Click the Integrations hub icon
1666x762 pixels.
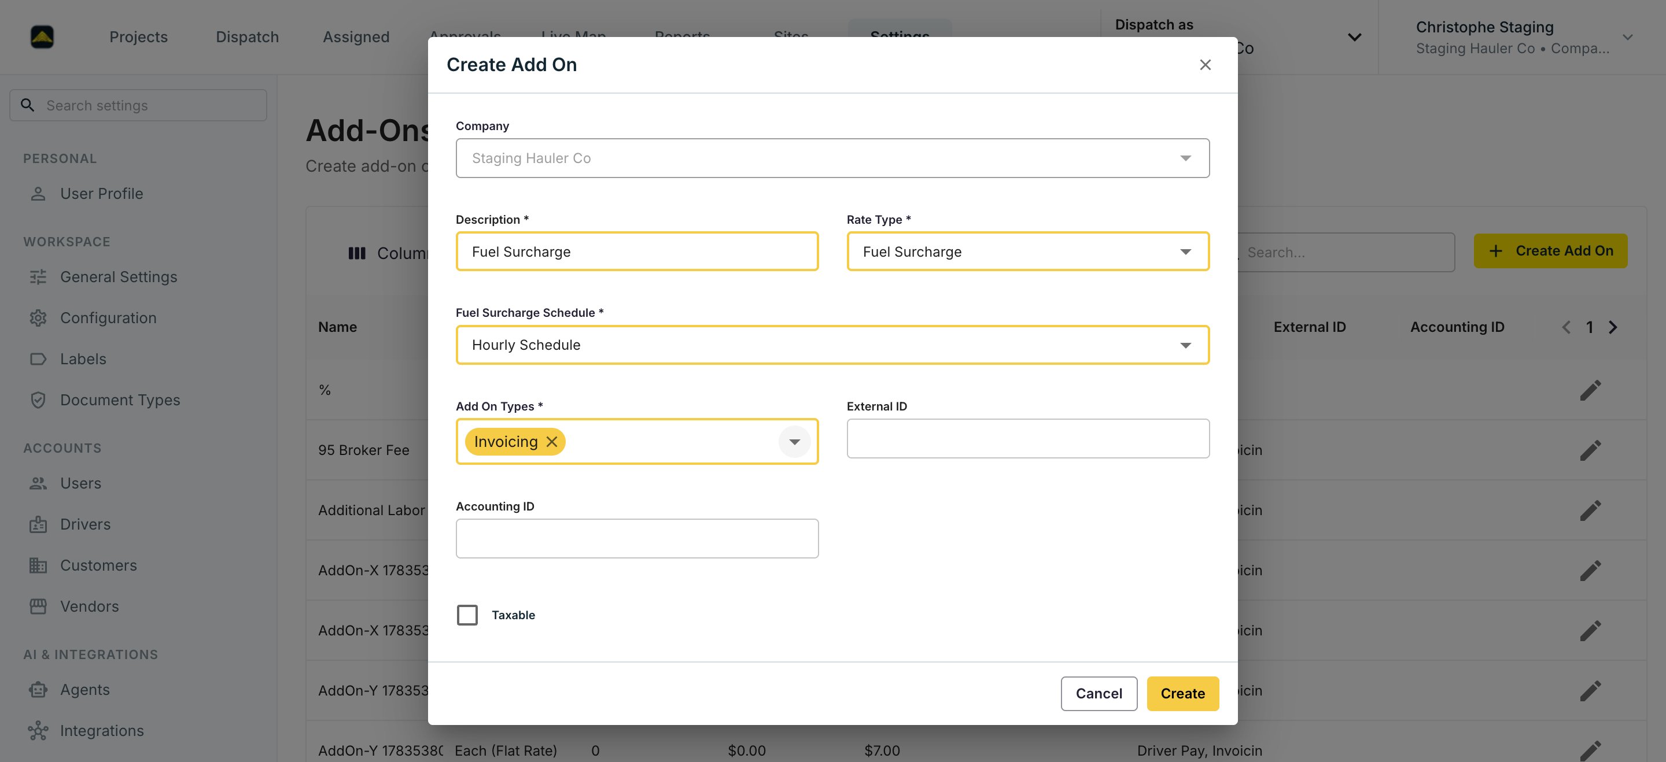point(38,730)
